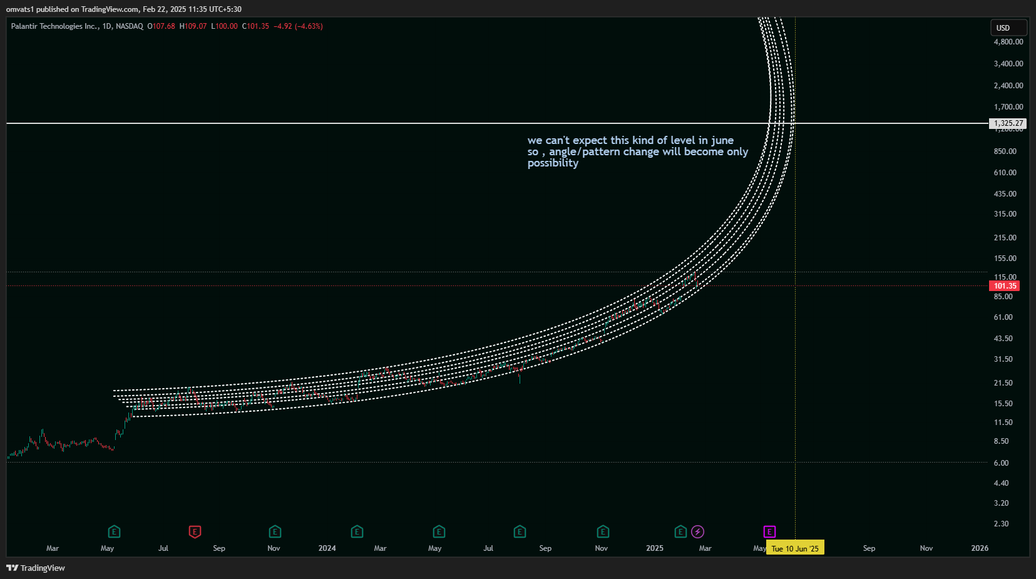
Task: Select green earnings marker above the earliest May label
Action: pyautogui.click(x=114, y=532)
